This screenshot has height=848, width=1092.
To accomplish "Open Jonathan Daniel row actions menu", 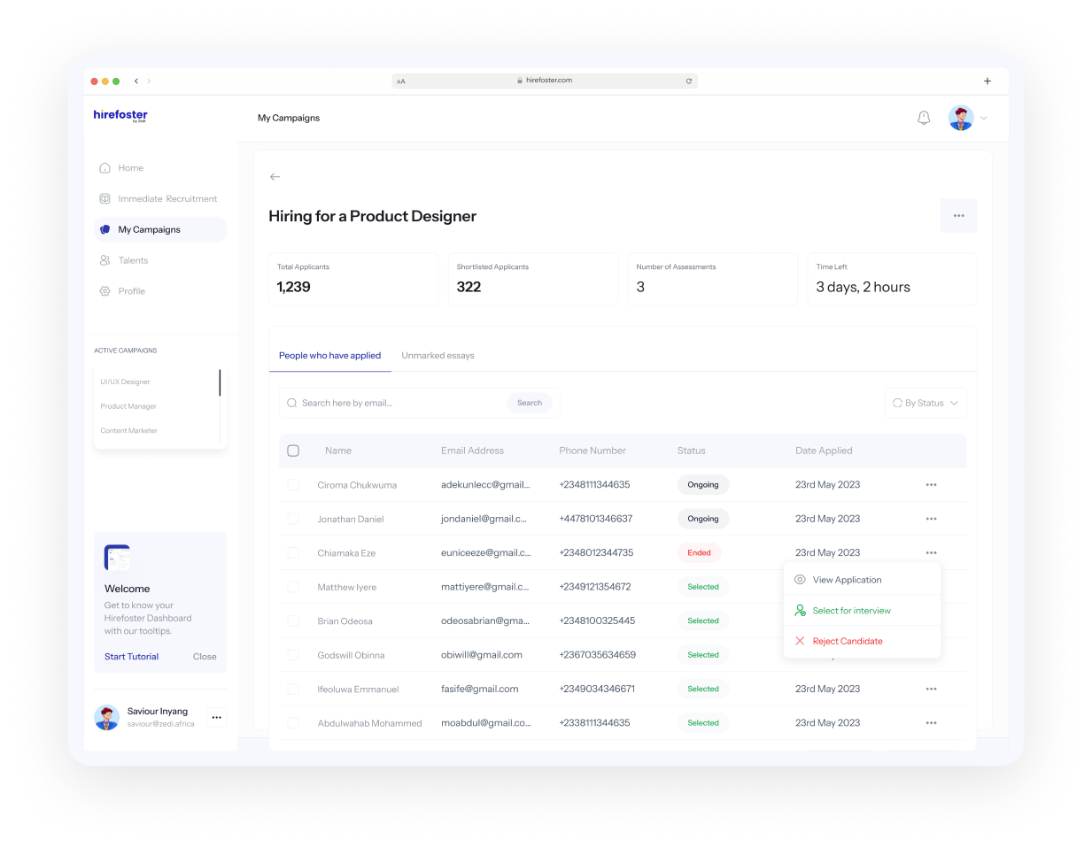I will [931, 519].
